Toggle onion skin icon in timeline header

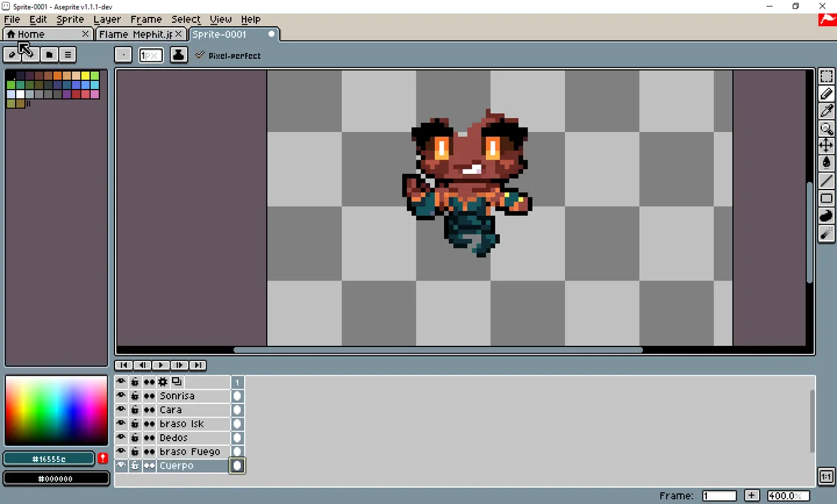click(x=177, y=382)
